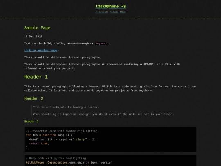
Task: Click the '// Javascript code with syntax highlighting.' comment
Action: [x=62, y=131]
